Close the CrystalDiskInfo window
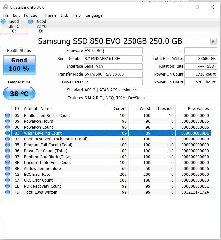Image resolution: width=221 pixels, height=240 pixels. (x=212, y=7)
